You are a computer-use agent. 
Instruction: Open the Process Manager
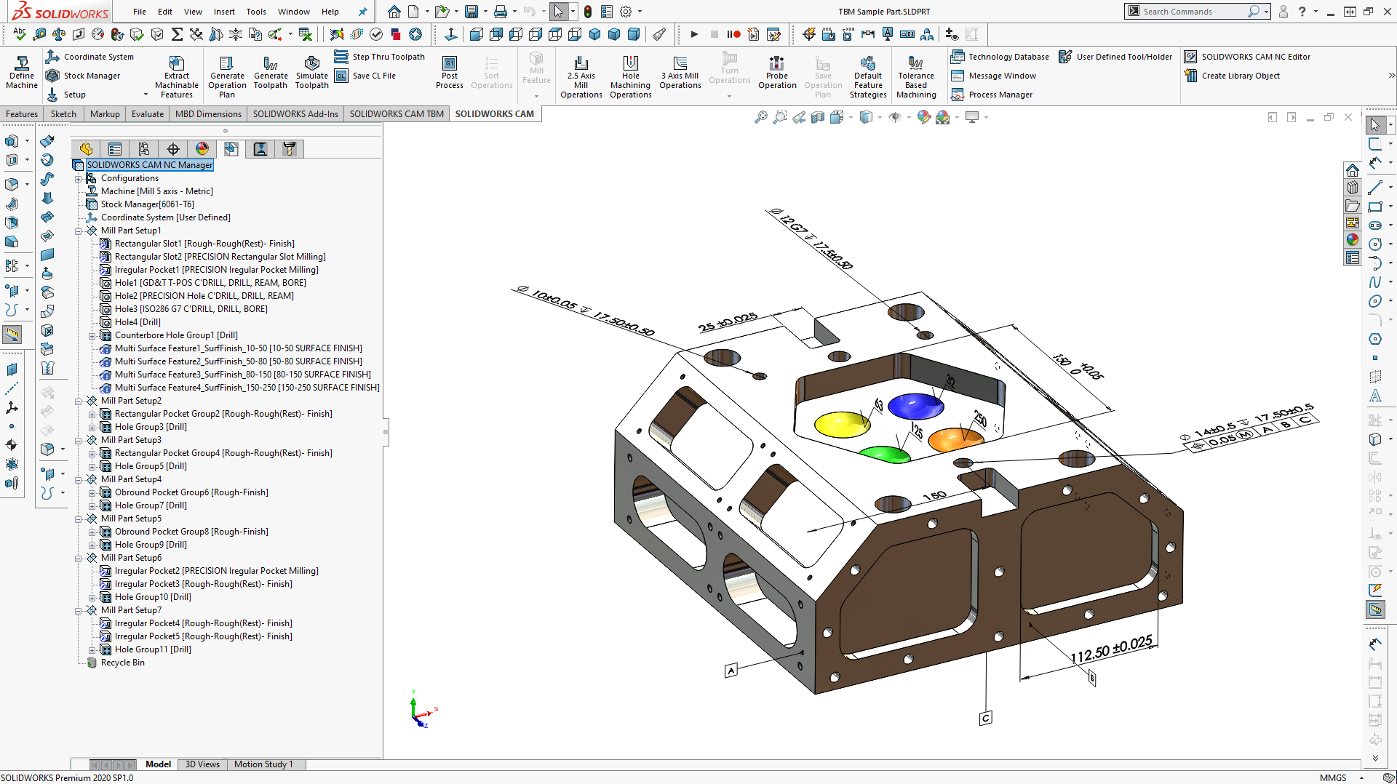tap(992, 95)
